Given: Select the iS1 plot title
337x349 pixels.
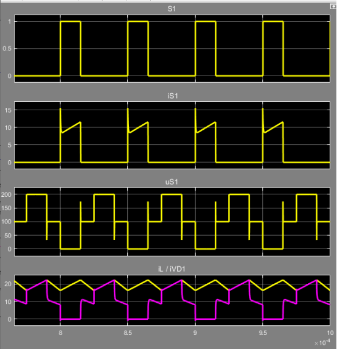Looking at the screenshot, I should (x=173, y=96).
